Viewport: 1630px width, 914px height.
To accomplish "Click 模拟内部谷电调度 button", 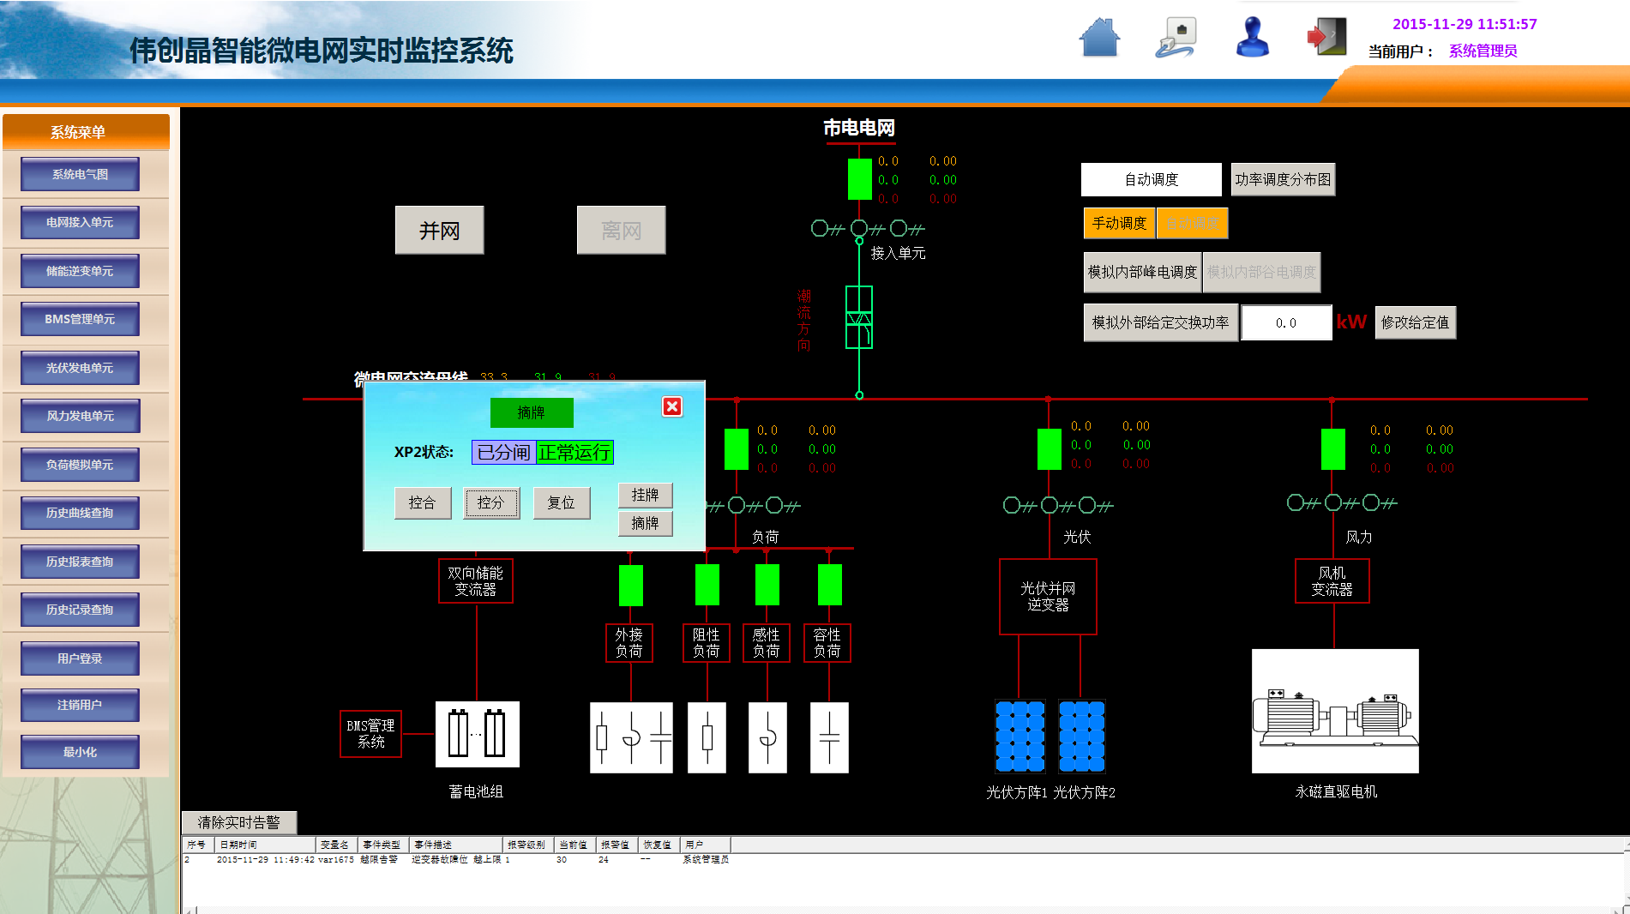I will [1261, 272].
